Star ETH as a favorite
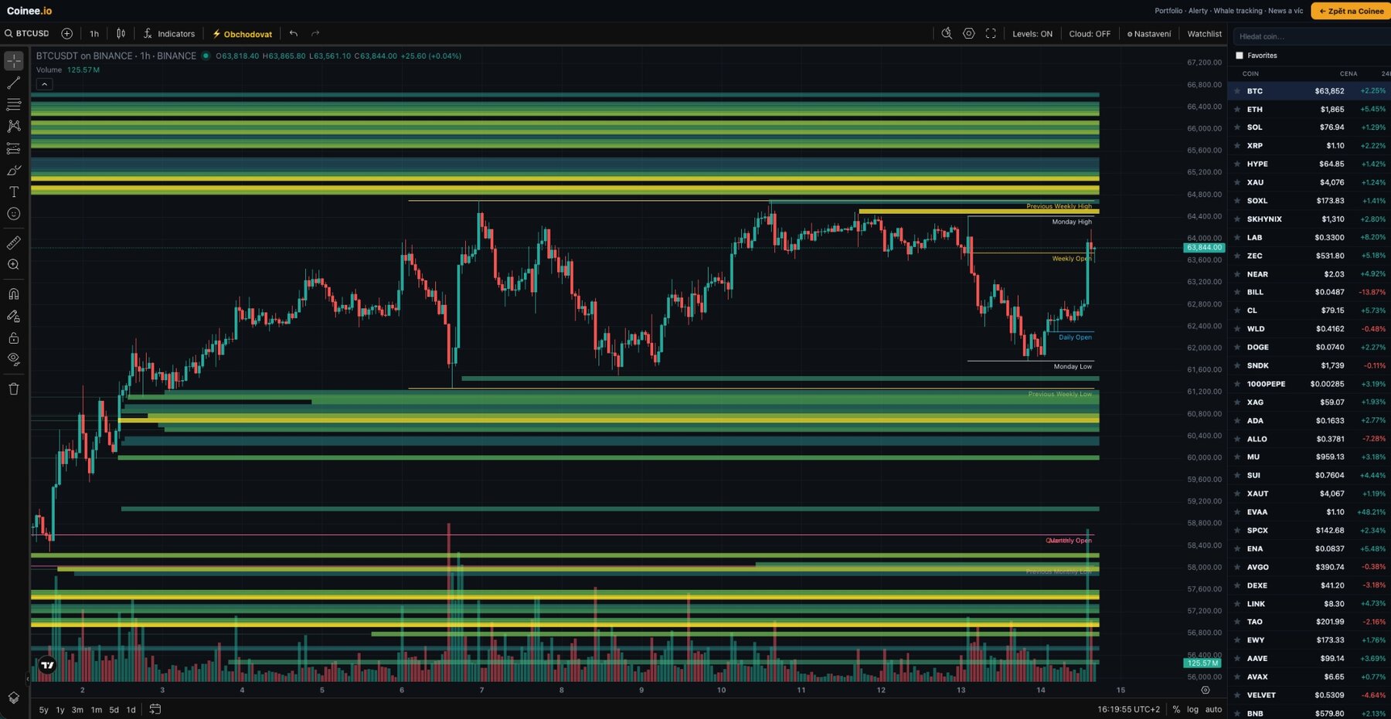1391x719 pixels. click(1237, 110)
